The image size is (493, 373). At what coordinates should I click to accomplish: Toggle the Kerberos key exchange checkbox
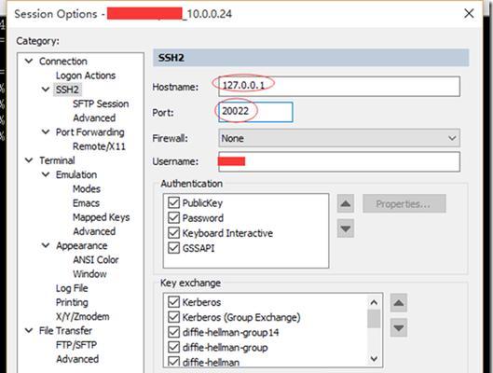pos(173,302)
